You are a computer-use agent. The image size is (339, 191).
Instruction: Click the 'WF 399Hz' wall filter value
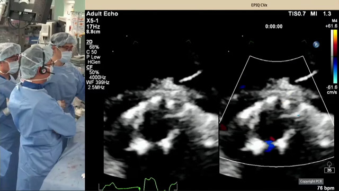[x=97, y=83]
